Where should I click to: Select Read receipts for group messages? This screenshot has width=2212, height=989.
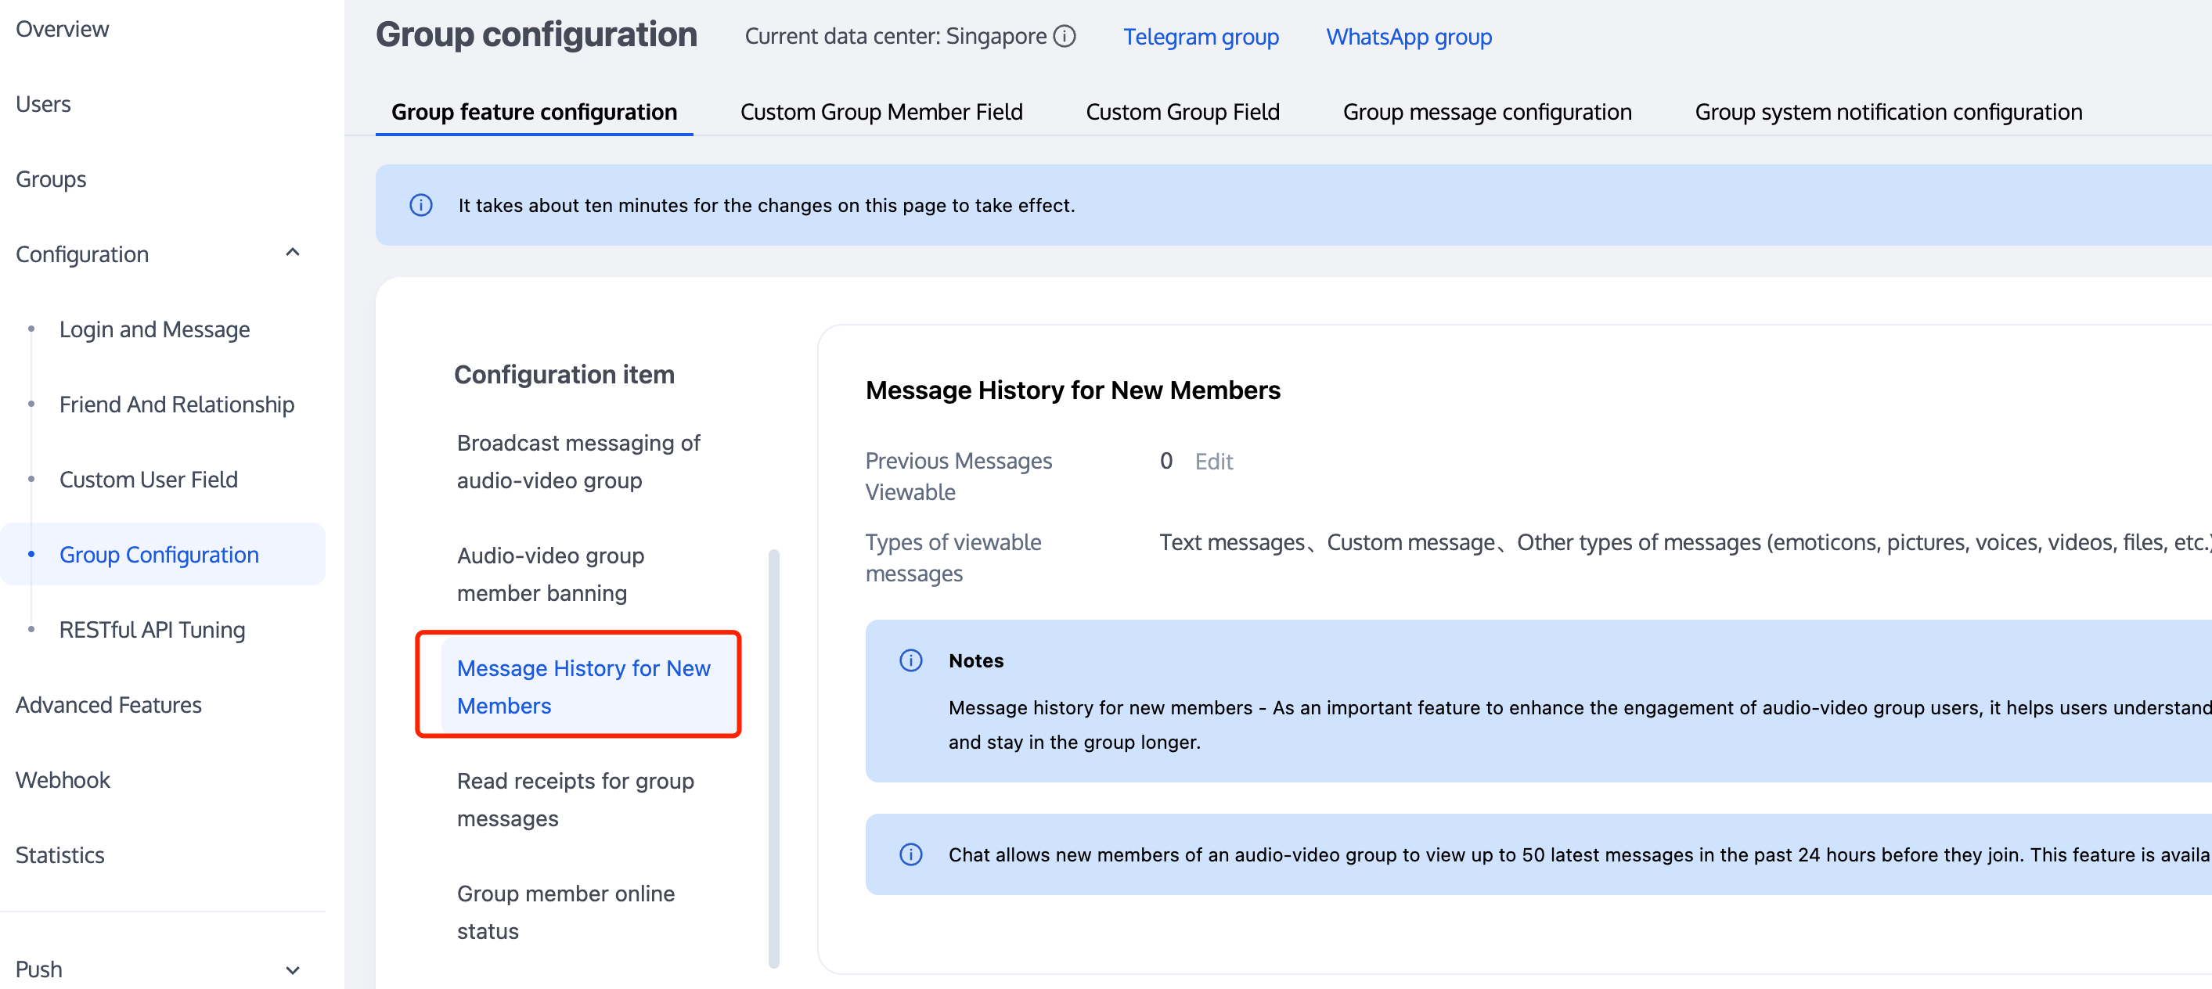click(575, 800)
